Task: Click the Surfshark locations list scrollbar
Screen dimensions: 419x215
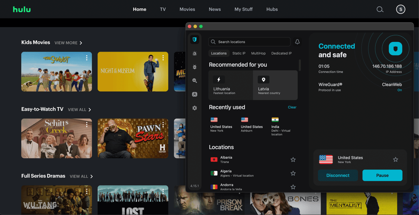Action: (300, 65)
